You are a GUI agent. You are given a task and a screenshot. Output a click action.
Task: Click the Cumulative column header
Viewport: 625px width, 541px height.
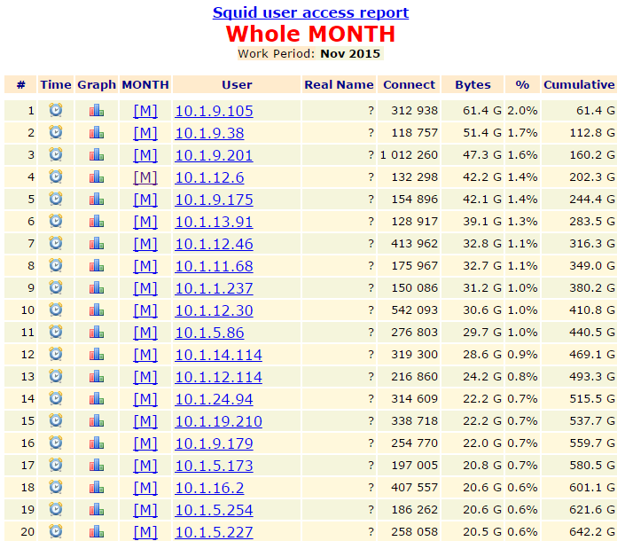(579, 84)
